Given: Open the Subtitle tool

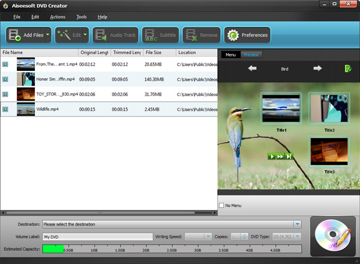Looking at the screenshot, I should tap(160, 35).
